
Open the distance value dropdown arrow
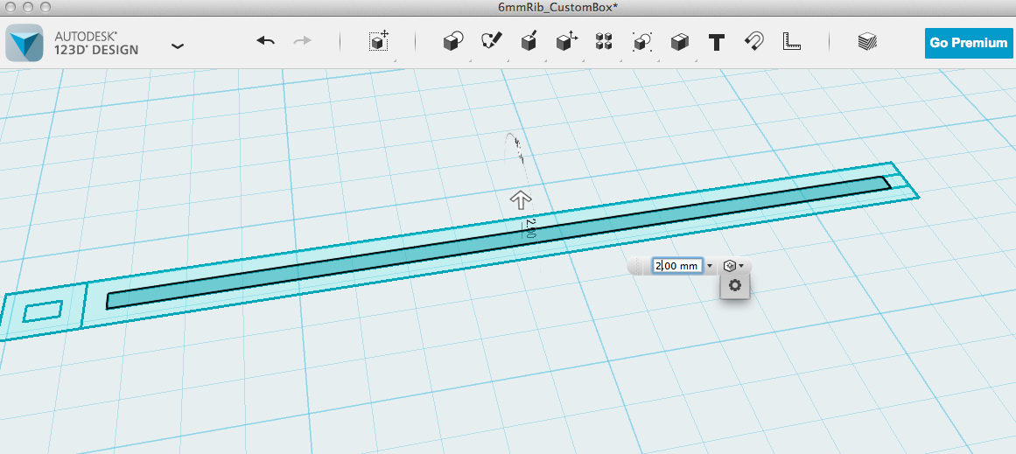click(x=710, y=266)
